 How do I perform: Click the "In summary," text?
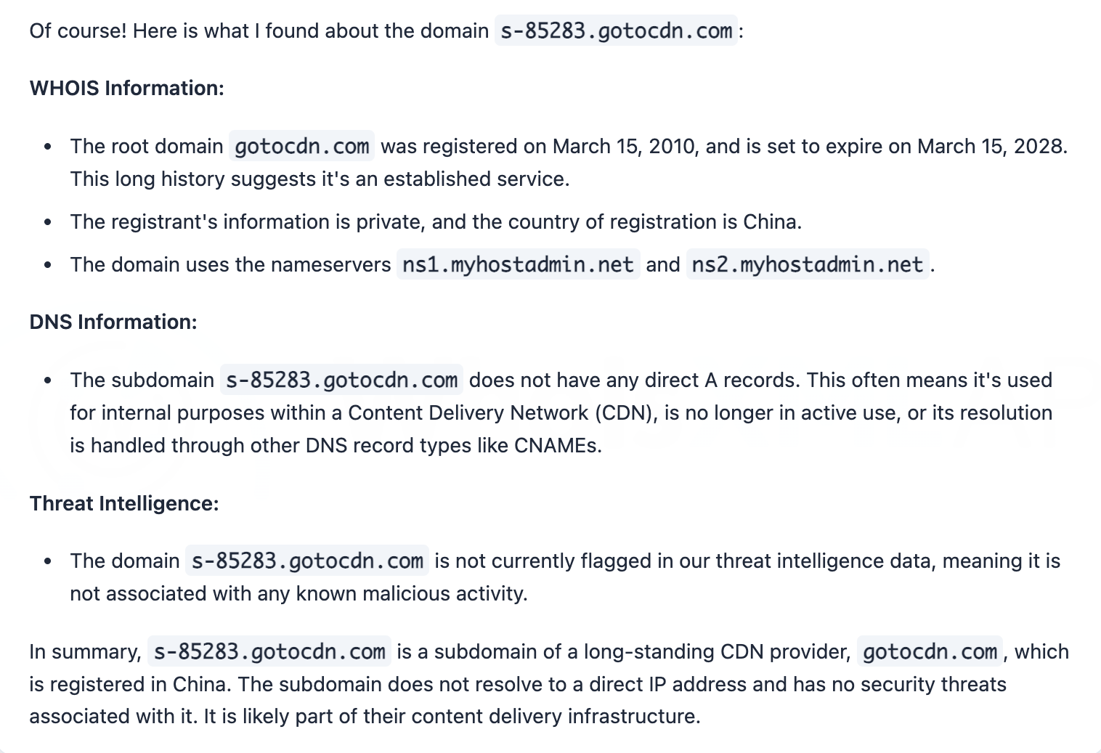click(x=85, y=651)
